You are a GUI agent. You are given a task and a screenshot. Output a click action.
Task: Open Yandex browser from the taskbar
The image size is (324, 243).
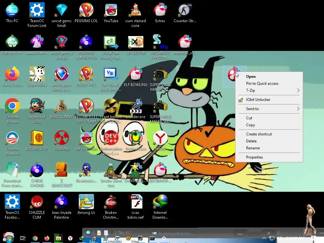click(70, 238)
